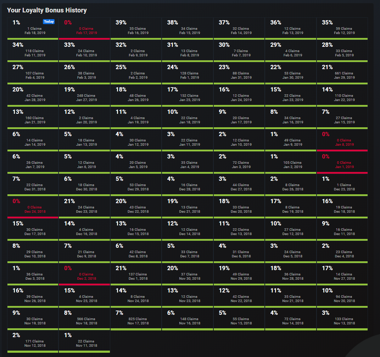Image resolution: width=380 pixels, height=357 pixels.
Task: Click the red Dec 2, 2018 date
Action: tap(86, 279)
